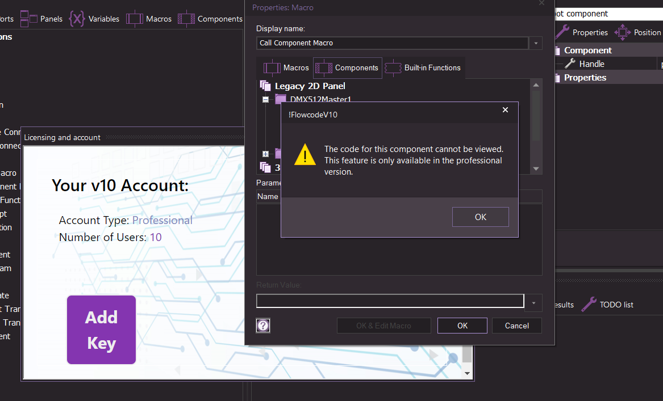Select the Legacy 2D Panel tree item
663x401 pixels.
310,86
